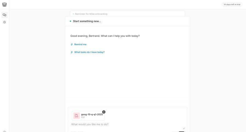The image size is (246, 132).
Task: Click the app logo in the top-left corner
Action: pyautogui.click(x=4, y=4)
